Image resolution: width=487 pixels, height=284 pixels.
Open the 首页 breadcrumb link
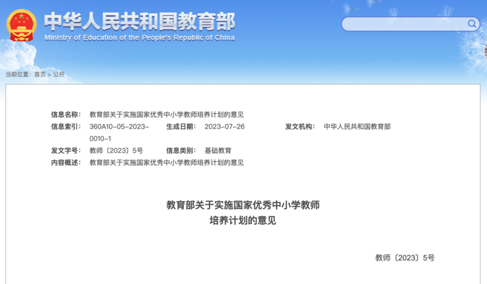(x=40, y=74)
